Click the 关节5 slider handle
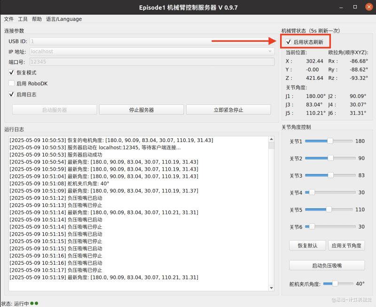 329,209
